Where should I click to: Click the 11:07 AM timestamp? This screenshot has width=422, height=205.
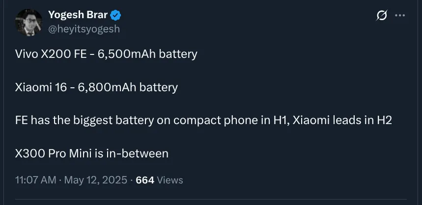35,180
